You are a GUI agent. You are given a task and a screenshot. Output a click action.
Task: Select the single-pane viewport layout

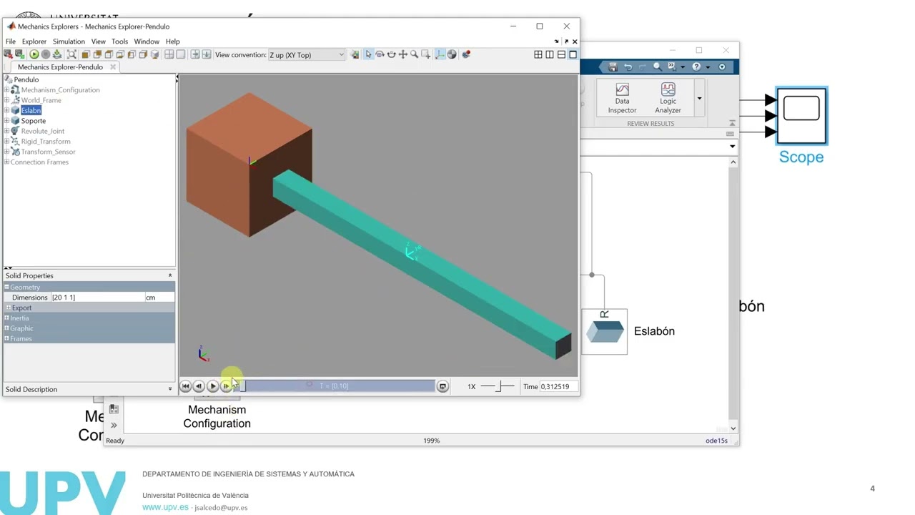(x=573, y=54)
